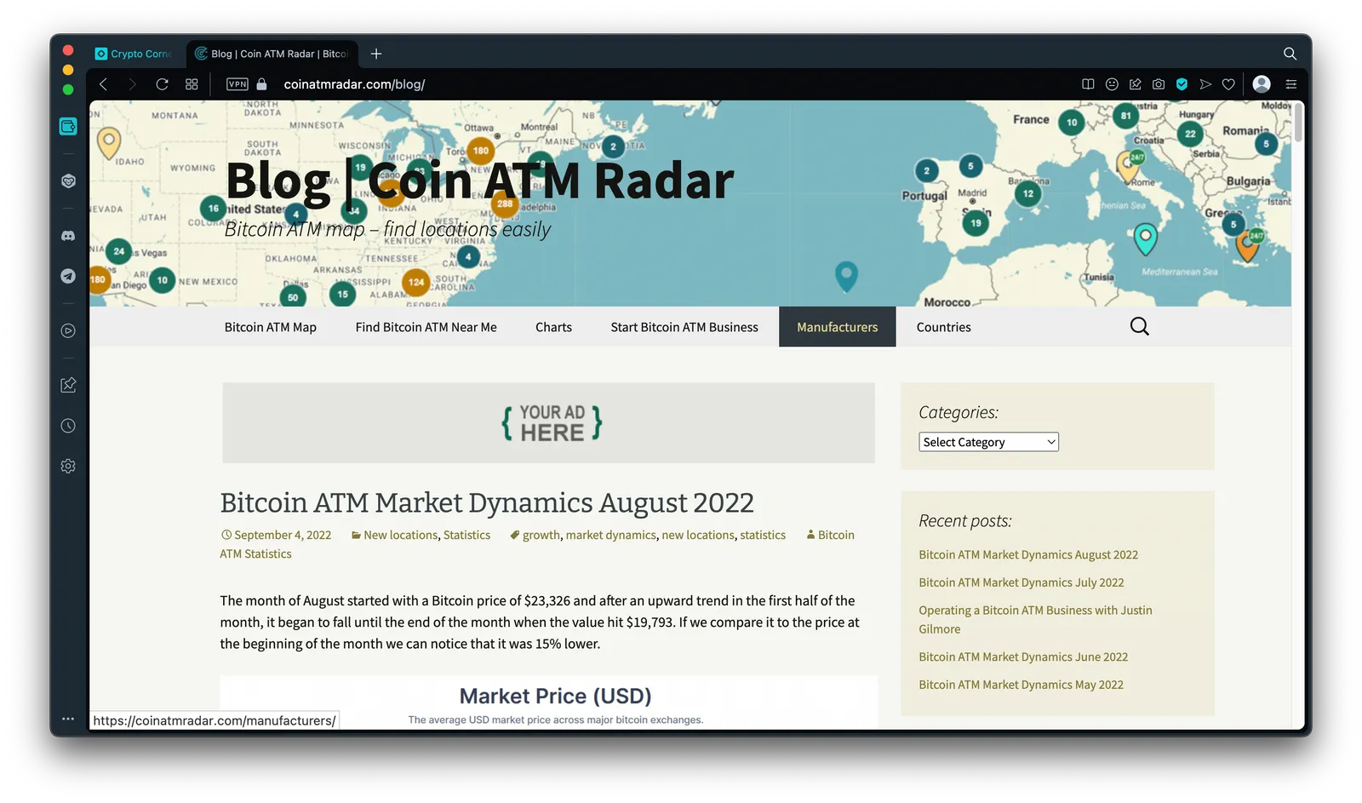This screenshot has height=803, width=1362.
Task: Open the Manufacturers menu item
Action: pyautogui.click(x=837, y=327)
